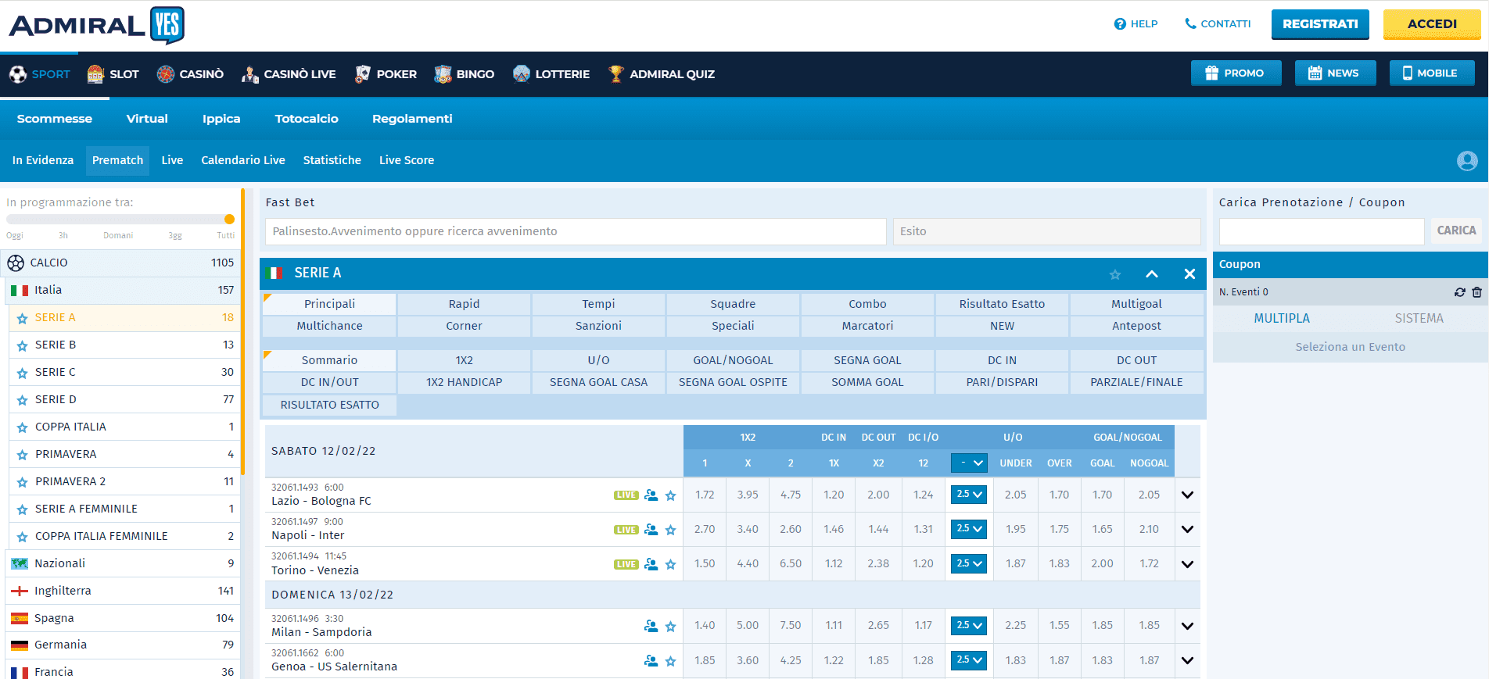Click LIVE badge on Napoli - Inter
Viewport: 1489px width, 679px height.
626,530
